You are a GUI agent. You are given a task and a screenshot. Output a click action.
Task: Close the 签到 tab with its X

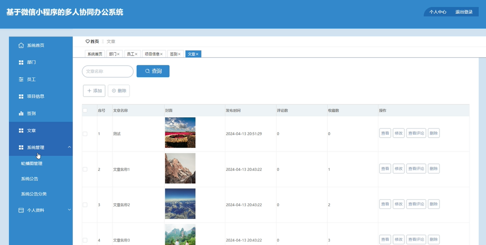click(x=179, y=54)
